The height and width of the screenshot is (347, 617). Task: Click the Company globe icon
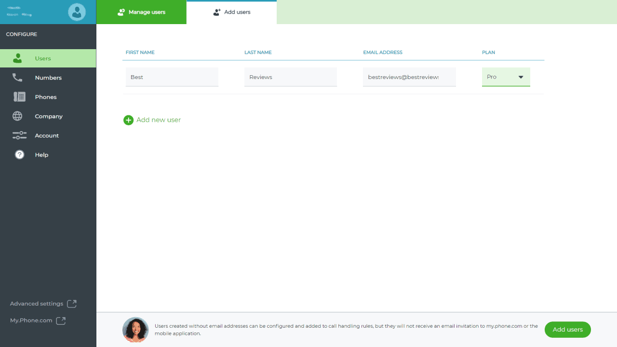click(17, 116)
